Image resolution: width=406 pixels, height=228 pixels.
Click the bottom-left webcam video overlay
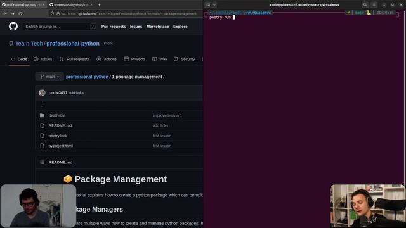click(38, 206)
